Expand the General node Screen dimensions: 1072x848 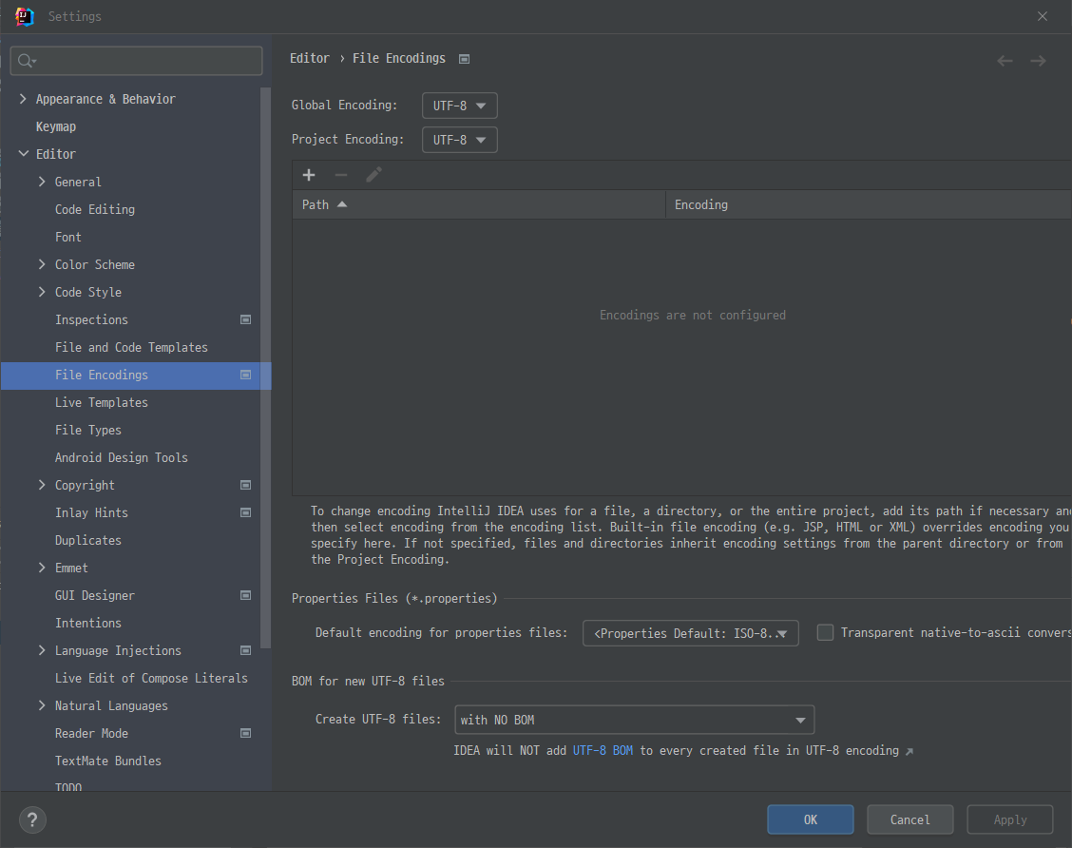(42, 182)
